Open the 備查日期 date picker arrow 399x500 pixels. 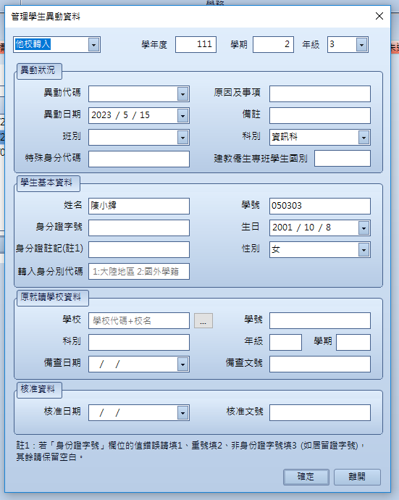pyautogui.click(x=182, y=364)
